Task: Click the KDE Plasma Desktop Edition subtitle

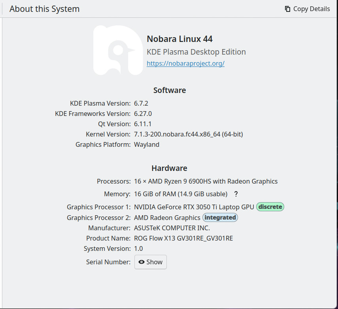Action: pos(196,52)
